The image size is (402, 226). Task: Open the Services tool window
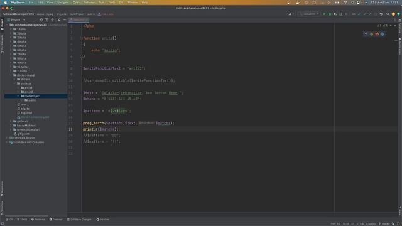click(103, 220)
